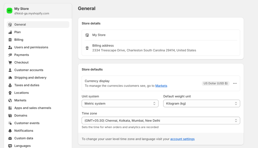Click the Notifications bell icon
The image size is (258, 148).
pos(10,131)
